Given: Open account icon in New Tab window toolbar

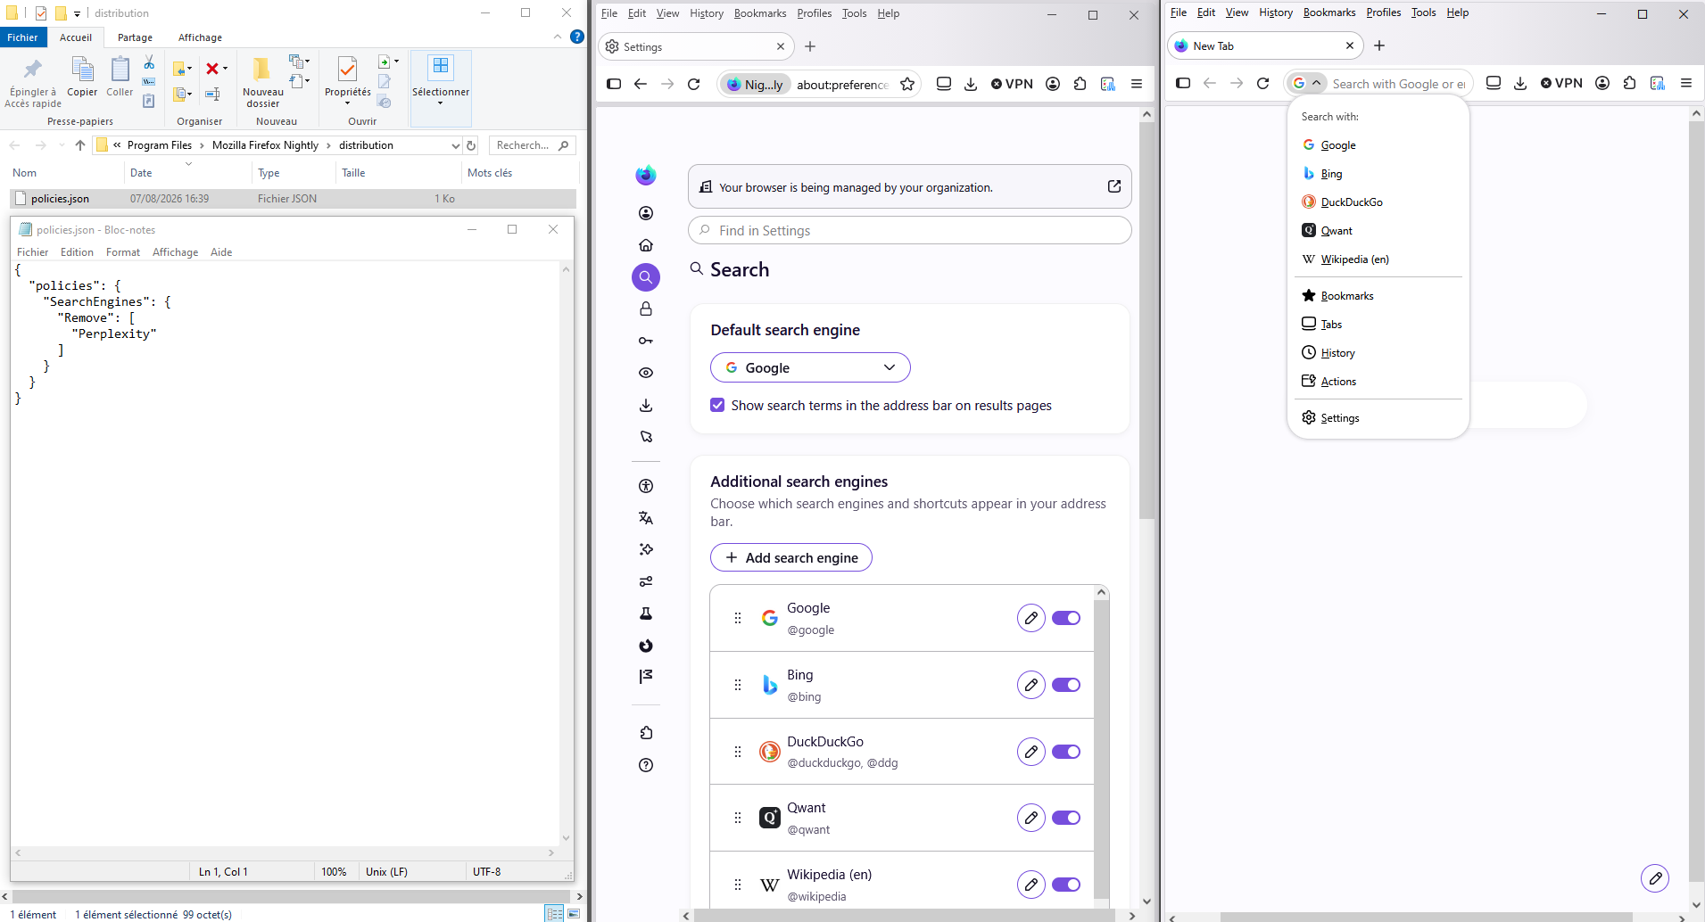Looking at the screenshot, I should point(1602,83).
